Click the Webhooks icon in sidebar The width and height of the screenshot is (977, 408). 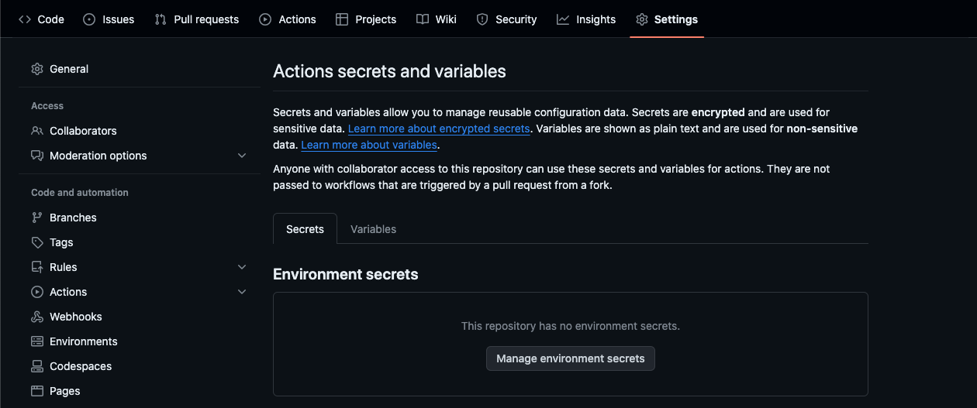[37, 317]
